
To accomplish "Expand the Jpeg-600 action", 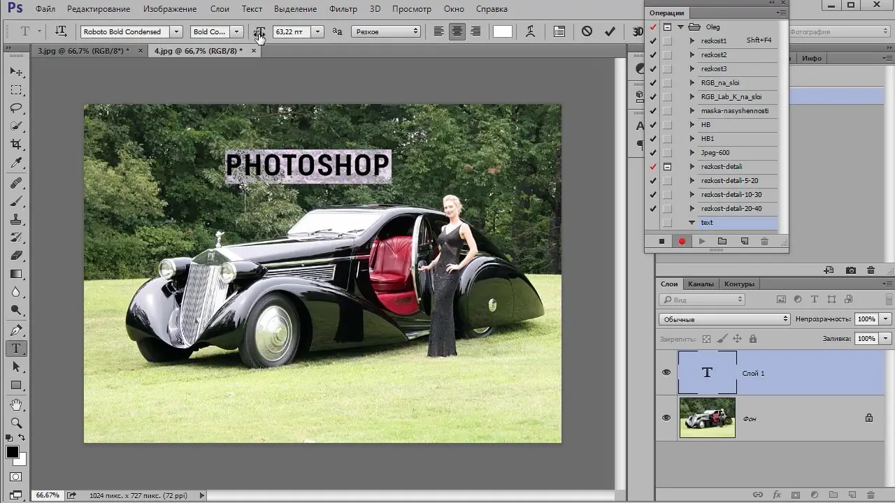I will (x=692, y=152).
